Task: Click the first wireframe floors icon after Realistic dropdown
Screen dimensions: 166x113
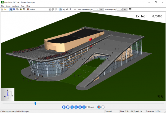Action: [x=53, y=10]
